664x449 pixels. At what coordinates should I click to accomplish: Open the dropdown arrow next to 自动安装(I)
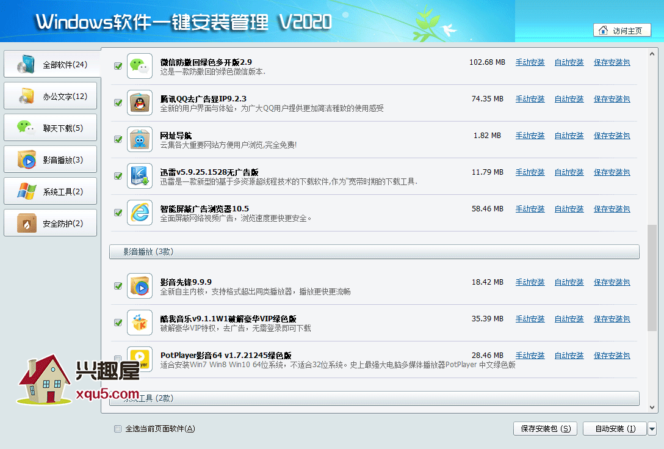pyautogui.click(x=652, y=429)
